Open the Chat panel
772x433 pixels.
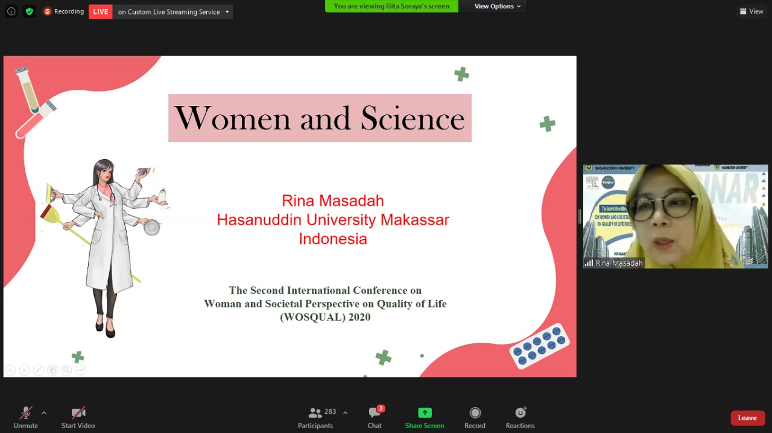375,417
